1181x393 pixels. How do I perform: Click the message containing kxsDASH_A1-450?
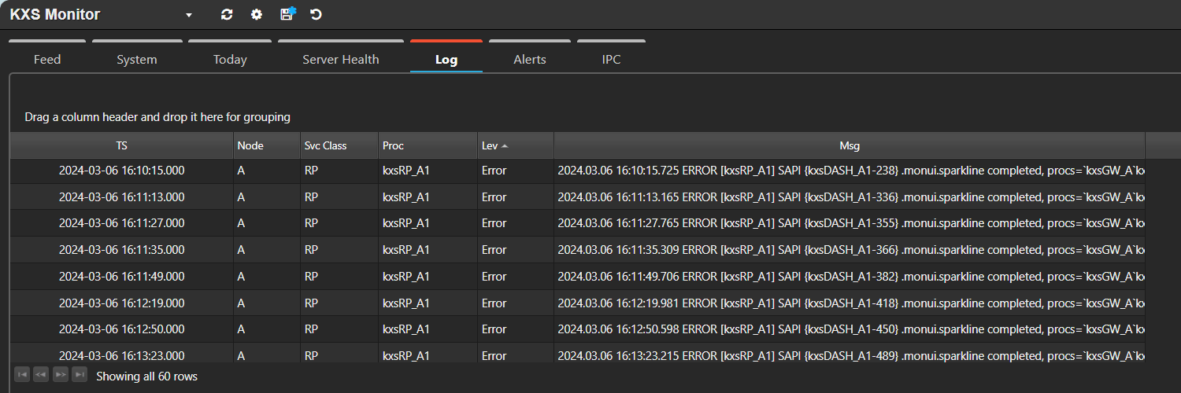click(850, 329)
